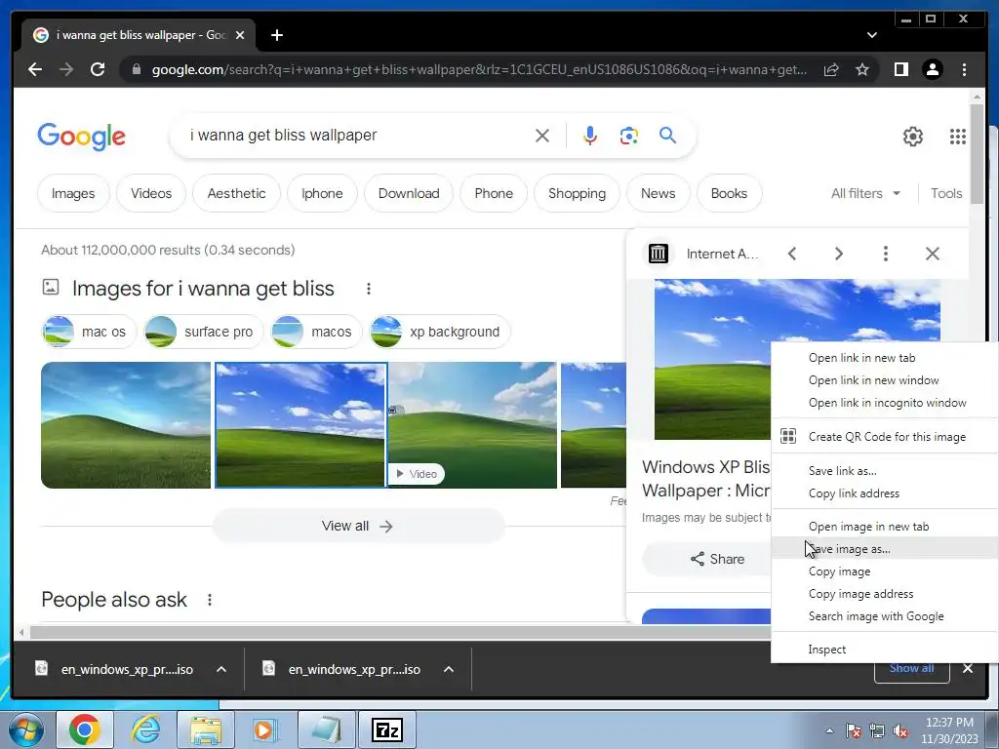Open Internet Explorer from taskbar
The width and height of the screenshot is (999, 749).
point(145,729)
